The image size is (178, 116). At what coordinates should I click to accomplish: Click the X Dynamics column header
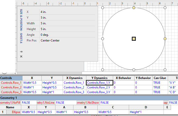(74, 78)
